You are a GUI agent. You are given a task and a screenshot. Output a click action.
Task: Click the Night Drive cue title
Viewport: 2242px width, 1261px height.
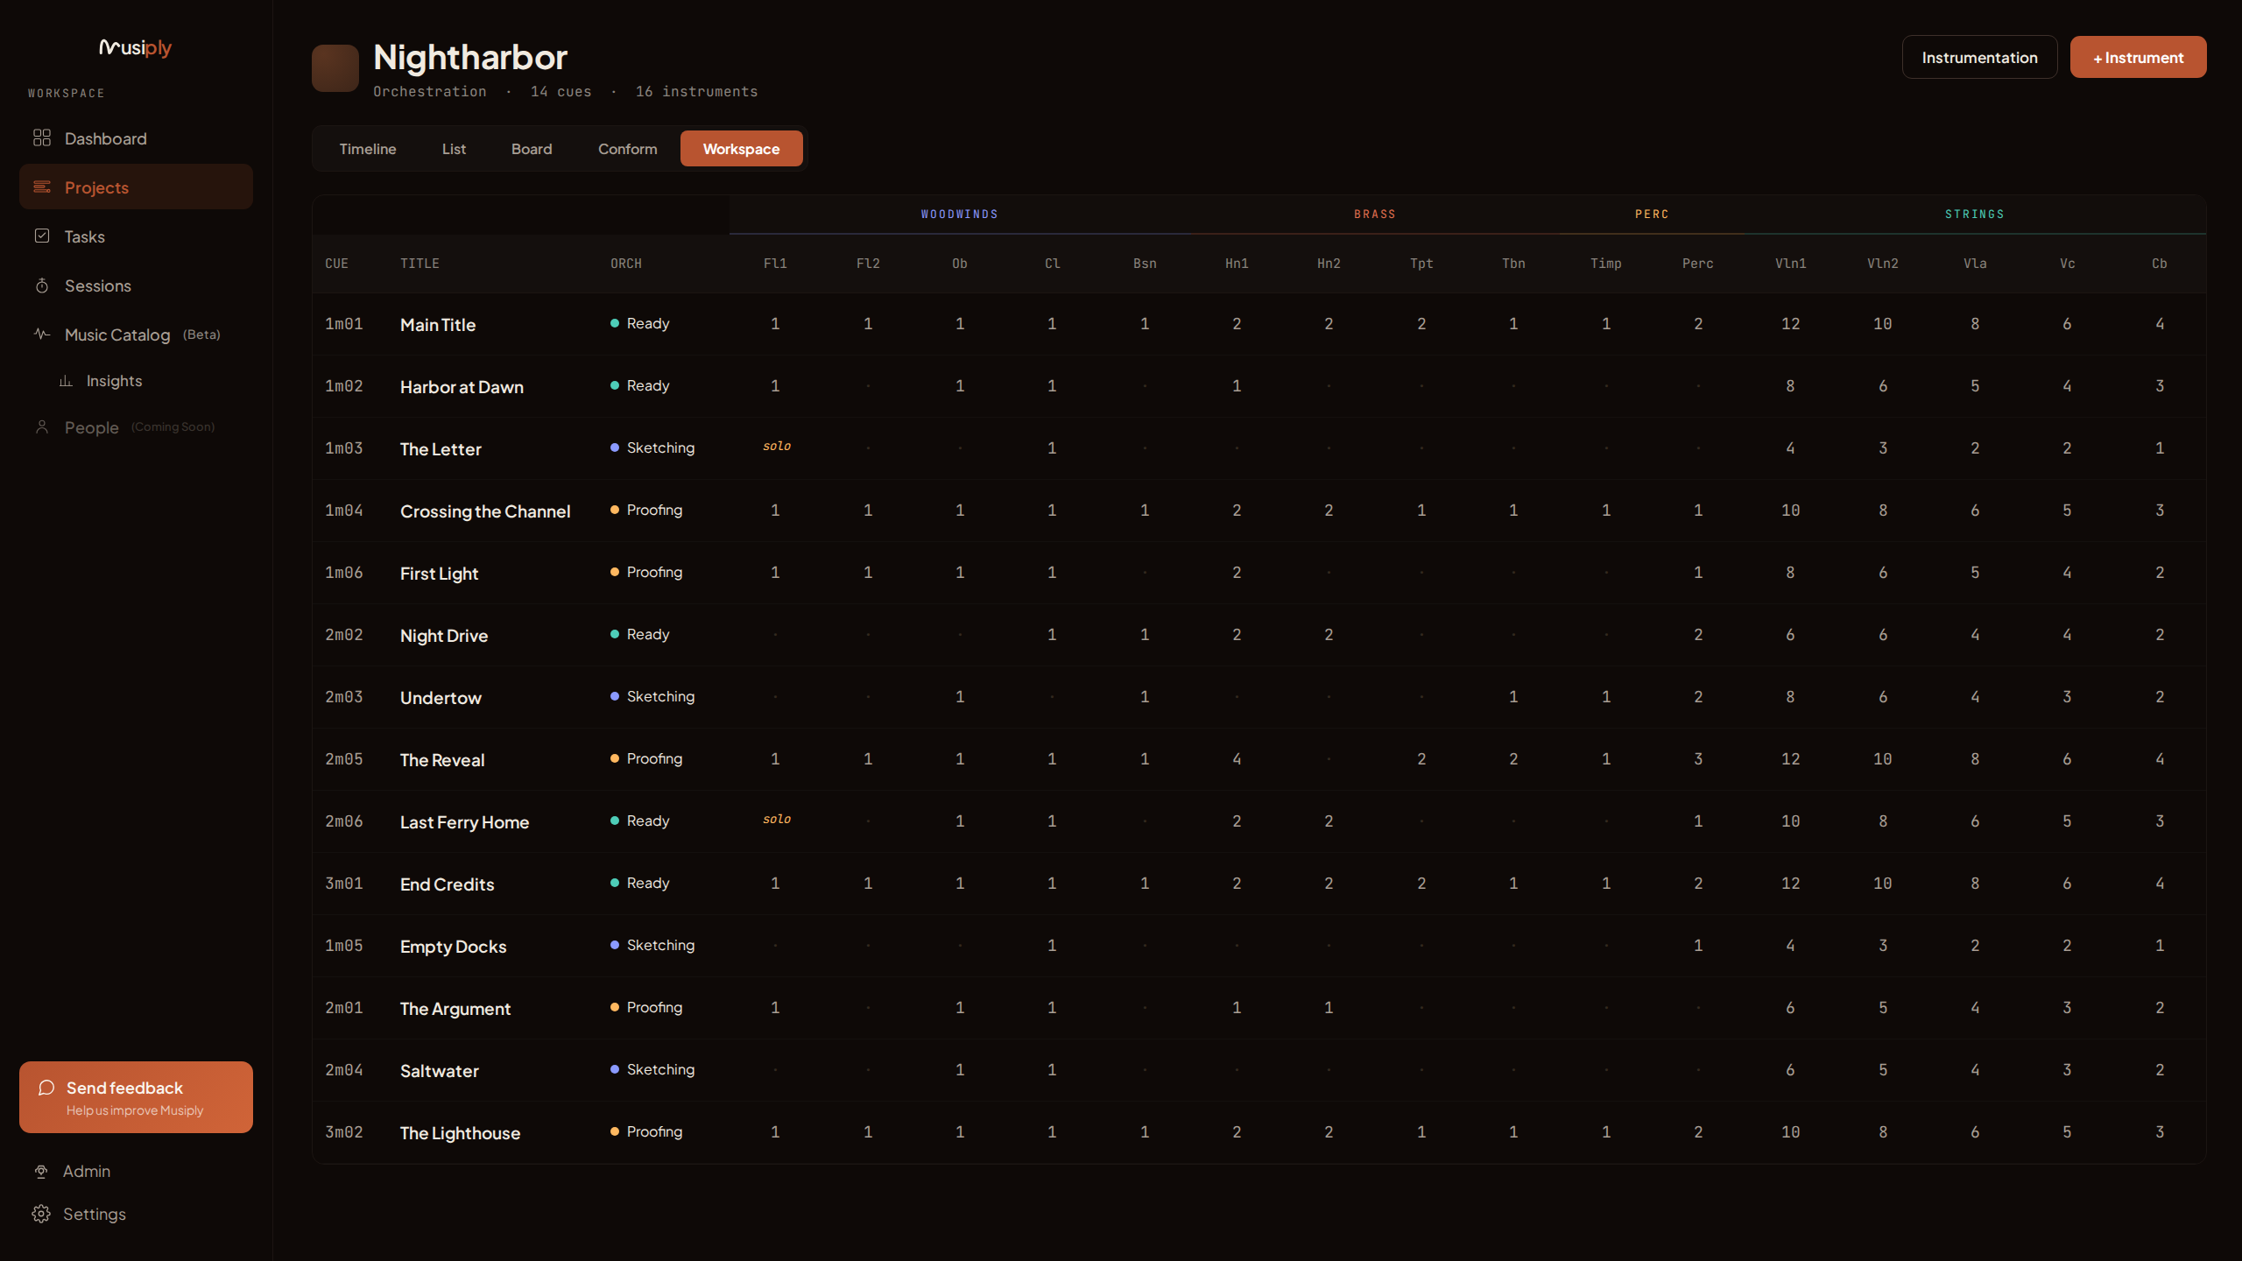(444, 636)
